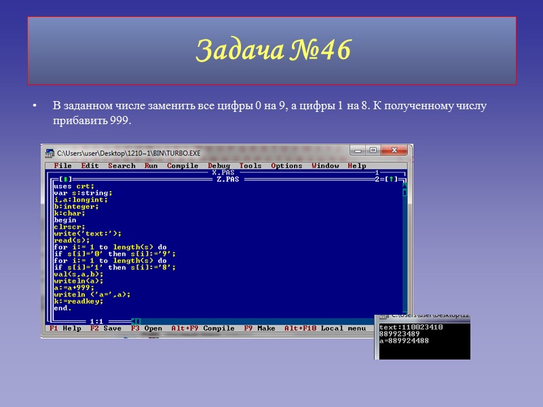543x407 pixels.
Task: Open the Window menu
Action: (325, 166)
